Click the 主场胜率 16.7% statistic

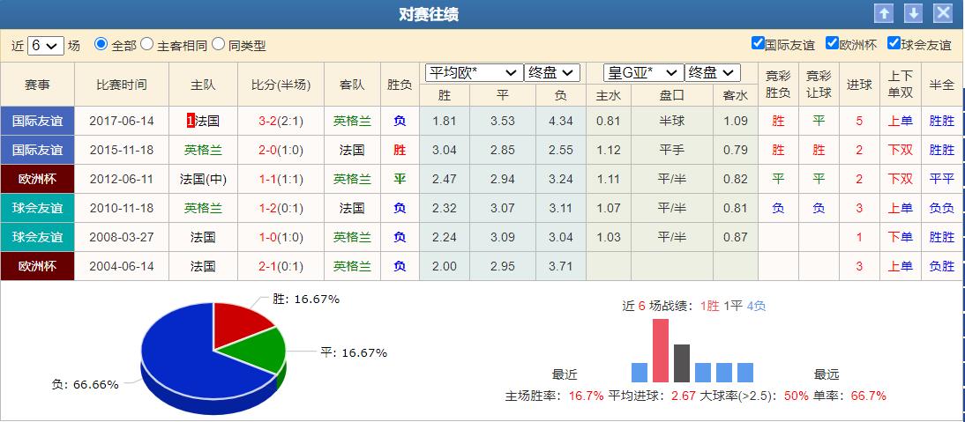click(x=555, y=396)
